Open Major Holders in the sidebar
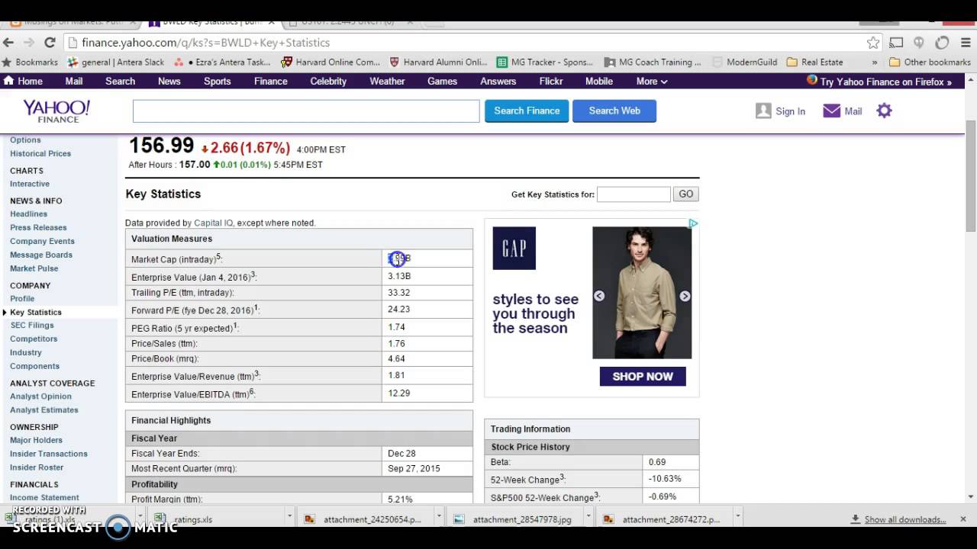The height and width of the screenshot is (549, 977). pos(36,440)
